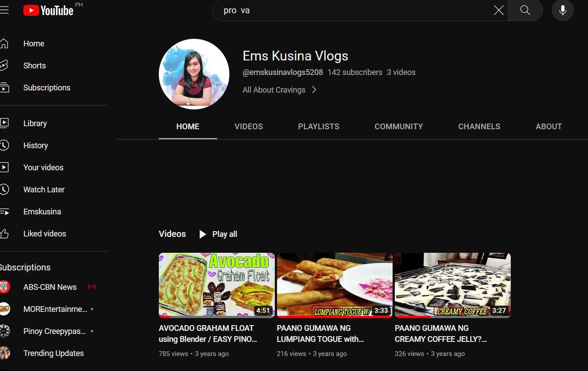The image size is (588, 371).
Task: Click the Home sidebar icon
Action: 4,44
